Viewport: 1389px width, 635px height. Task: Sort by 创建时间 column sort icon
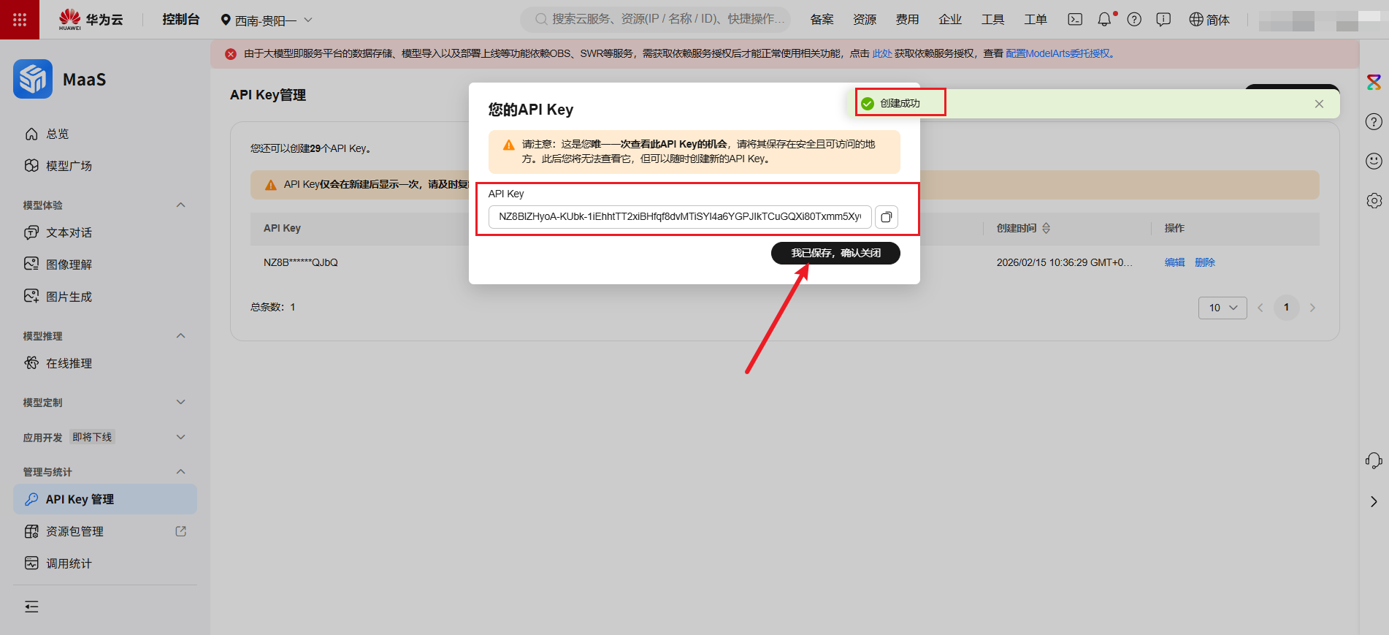coord(1046,228)
